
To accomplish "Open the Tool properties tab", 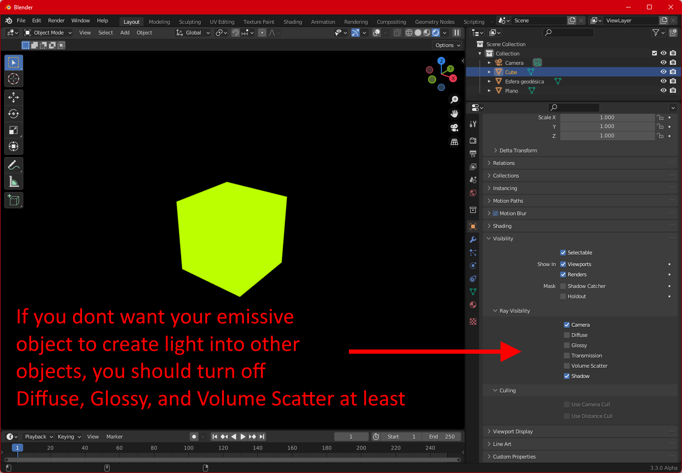I will [x=473, y=124].
